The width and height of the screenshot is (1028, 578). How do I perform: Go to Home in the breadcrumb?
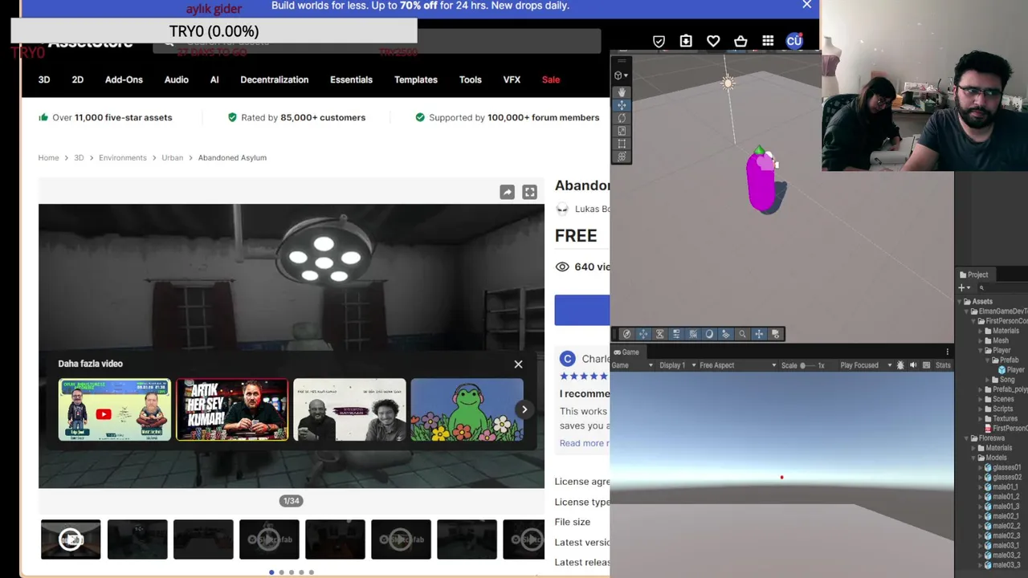click(x=48, y=157)
